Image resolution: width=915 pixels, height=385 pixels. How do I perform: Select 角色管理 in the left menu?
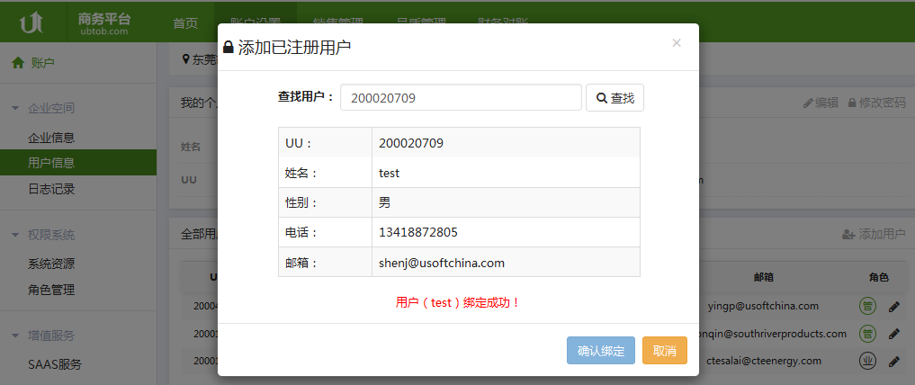(x=51, y=290)
